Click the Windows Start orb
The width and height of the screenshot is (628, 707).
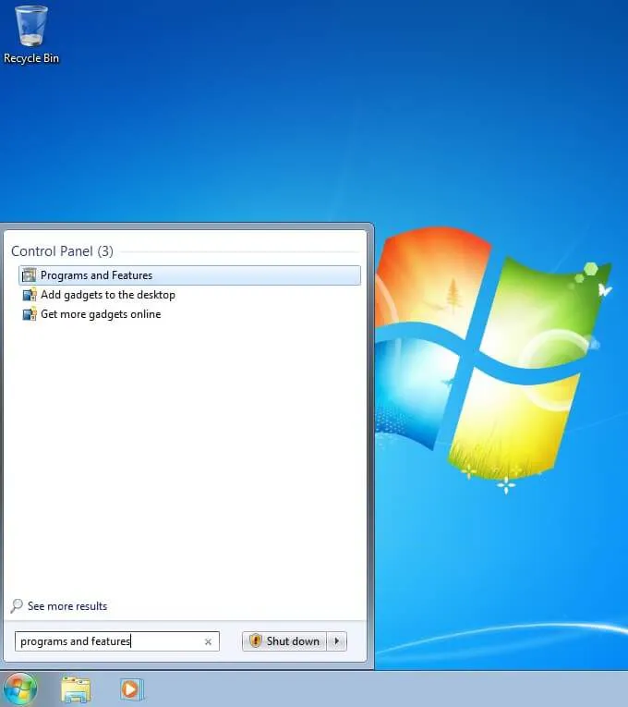coord(18,689)
